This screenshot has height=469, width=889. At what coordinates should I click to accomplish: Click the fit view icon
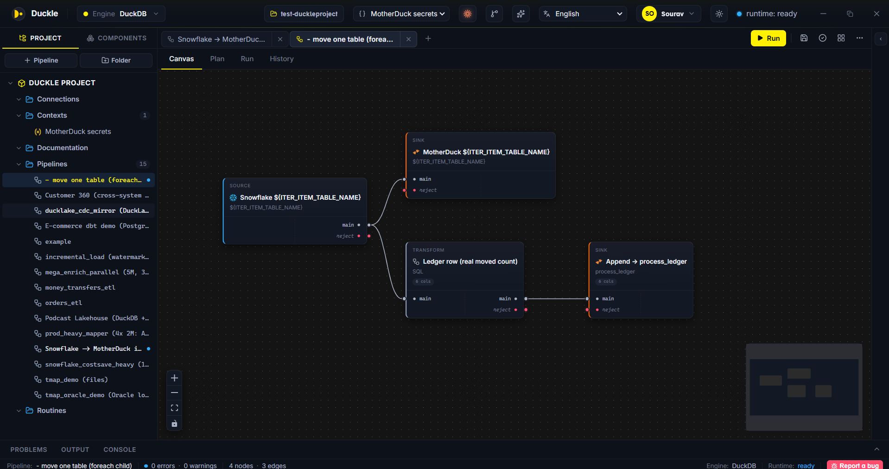(174, 408)
